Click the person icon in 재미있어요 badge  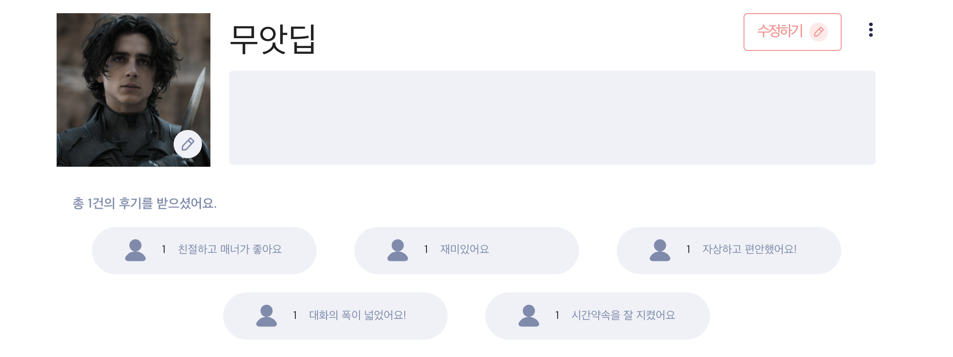pyautogui.click(x=398, y=250)
